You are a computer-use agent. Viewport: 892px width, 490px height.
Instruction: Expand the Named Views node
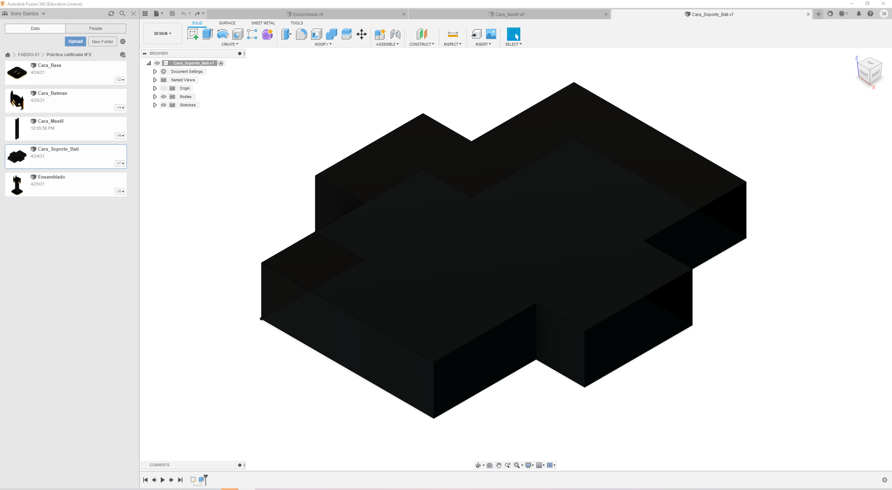click(155, 80)
